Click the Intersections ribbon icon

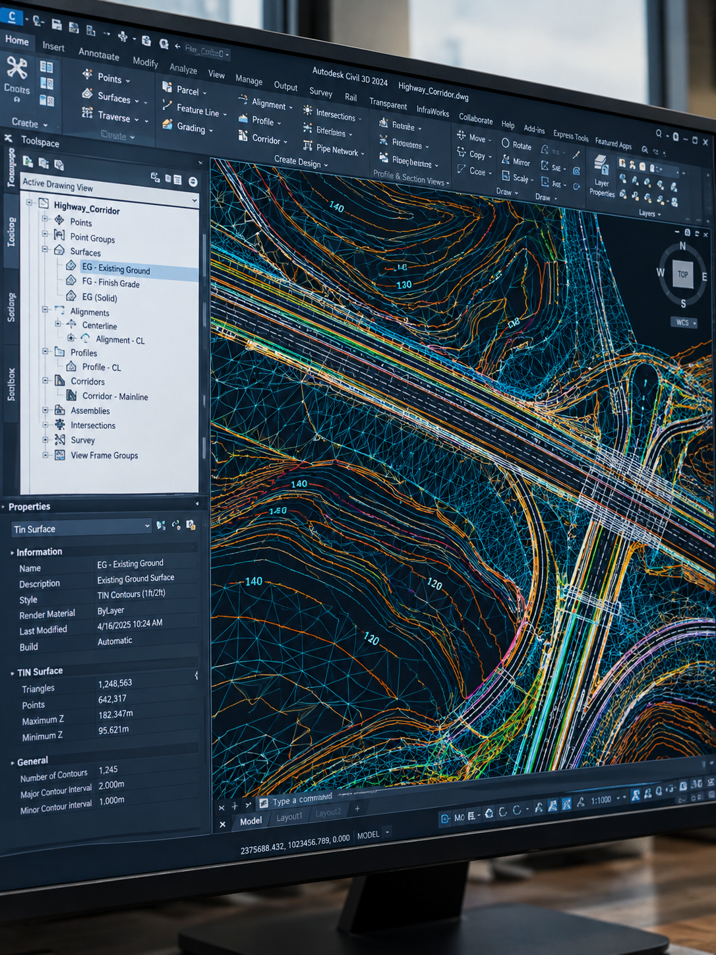pos(308,110)
